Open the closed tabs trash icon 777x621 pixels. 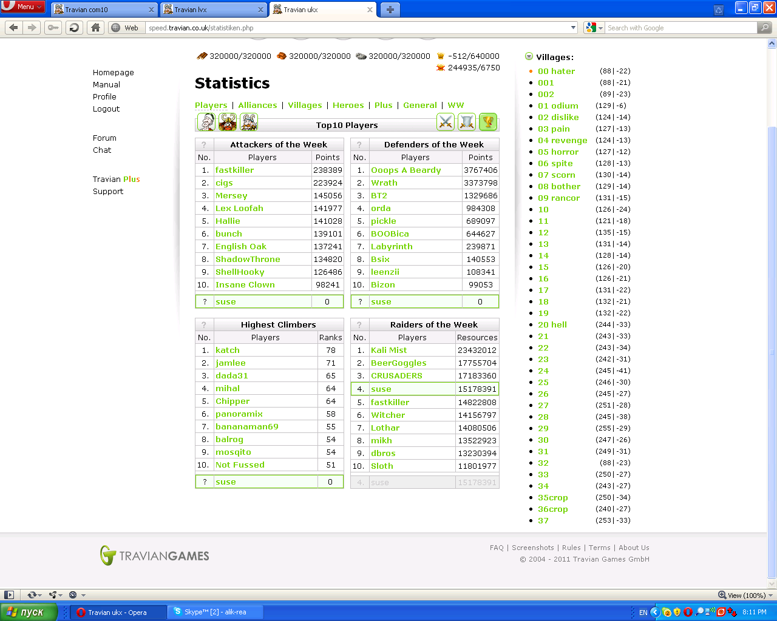719,10
